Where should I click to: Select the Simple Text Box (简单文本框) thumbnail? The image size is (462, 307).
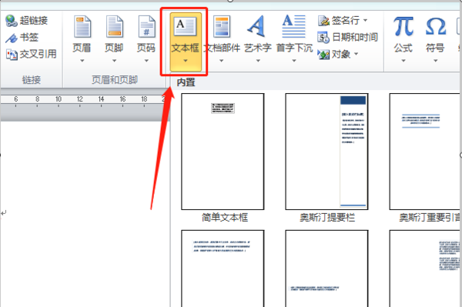223,152
